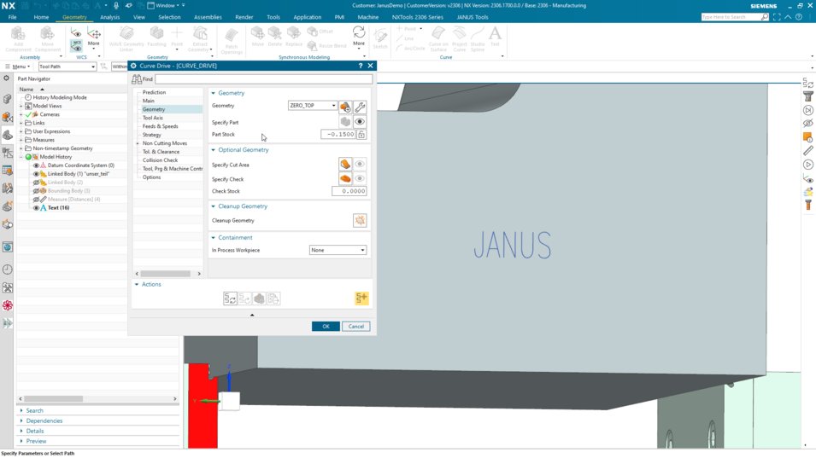Screen dimensions: 816x458
Task: Select Strategy in dialog list
Action: click(x=152, y=135)
